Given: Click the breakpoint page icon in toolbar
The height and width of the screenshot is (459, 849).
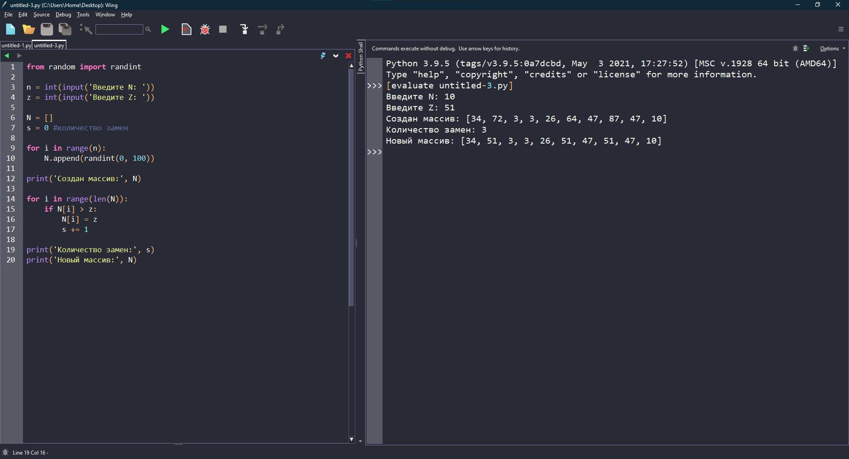Looking at the screenshot, I should click(x=187, y=30).
